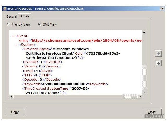Click the TimeCreated SystemTime line

[x=56, y=89]
